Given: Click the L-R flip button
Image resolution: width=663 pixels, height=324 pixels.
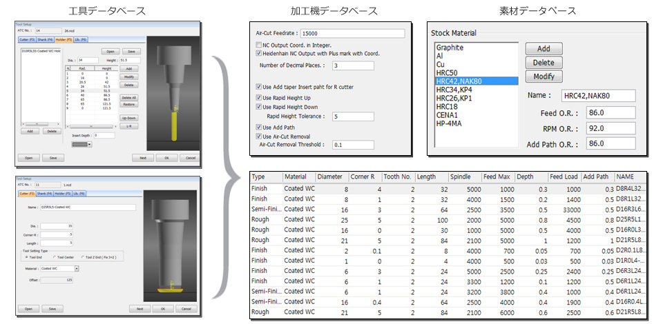Looking at the screenshot, I should click(128, 125).
